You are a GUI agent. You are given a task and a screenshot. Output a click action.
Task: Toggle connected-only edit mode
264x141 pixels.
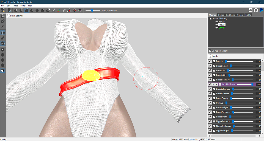coord(3,38)
